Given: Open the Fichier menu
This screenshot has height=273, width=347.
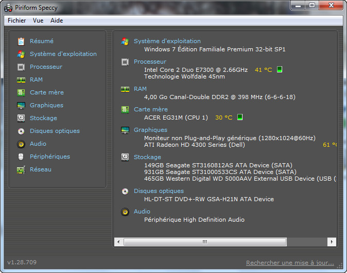Looking at the screenshot, I should pyautogui.click(x=17, y=21).
